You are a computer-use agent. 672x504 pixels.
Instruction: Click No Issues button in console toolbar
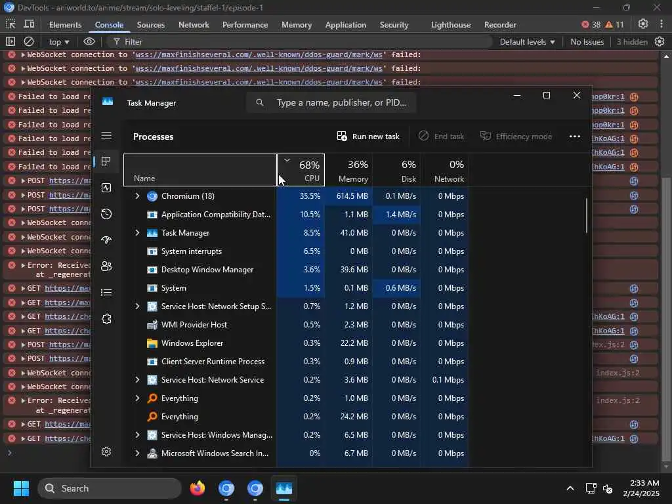tap(587, 41)
